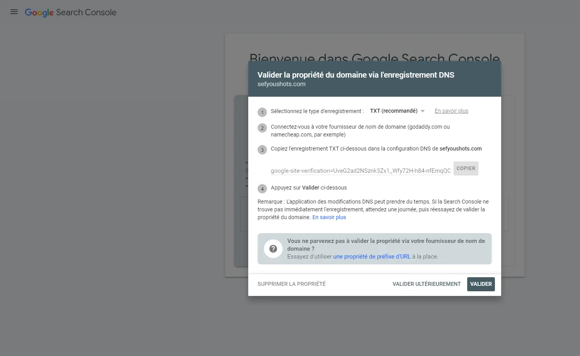Screen dimensions: 580x356
Task: Click 'Vous ne parvenez pas à valider' help text
Action: click(386, 245)
